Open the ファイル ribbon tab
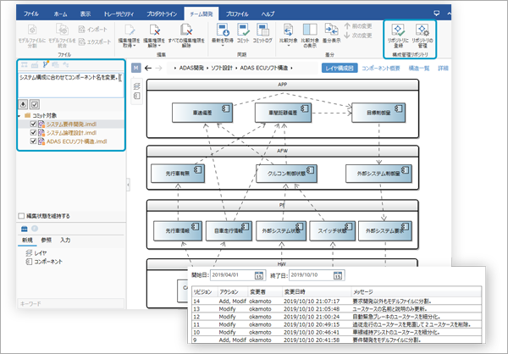This screenshot has width=508, height=354. coord(31,14)
